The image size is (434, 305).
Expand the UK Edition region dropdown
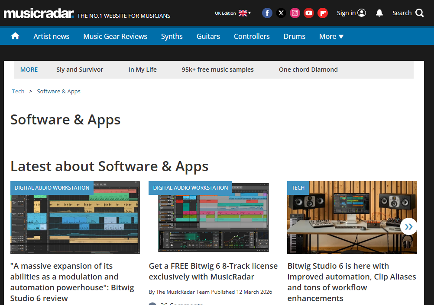[x=233, y=13]
